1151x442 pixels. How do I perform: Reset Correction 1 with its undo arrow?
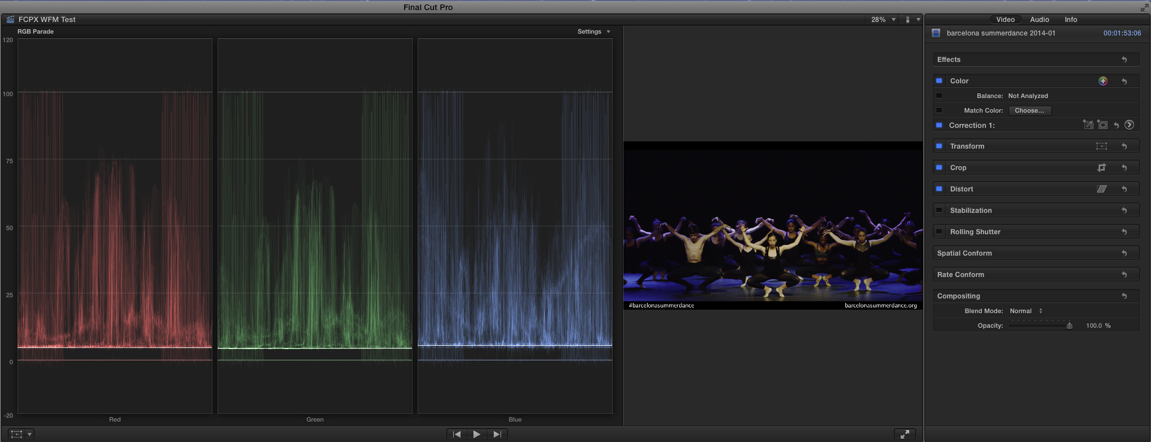coord(1116,126)
